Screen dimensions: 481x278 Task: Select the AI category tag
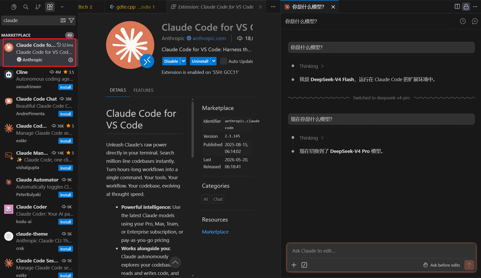pos(206,199)
